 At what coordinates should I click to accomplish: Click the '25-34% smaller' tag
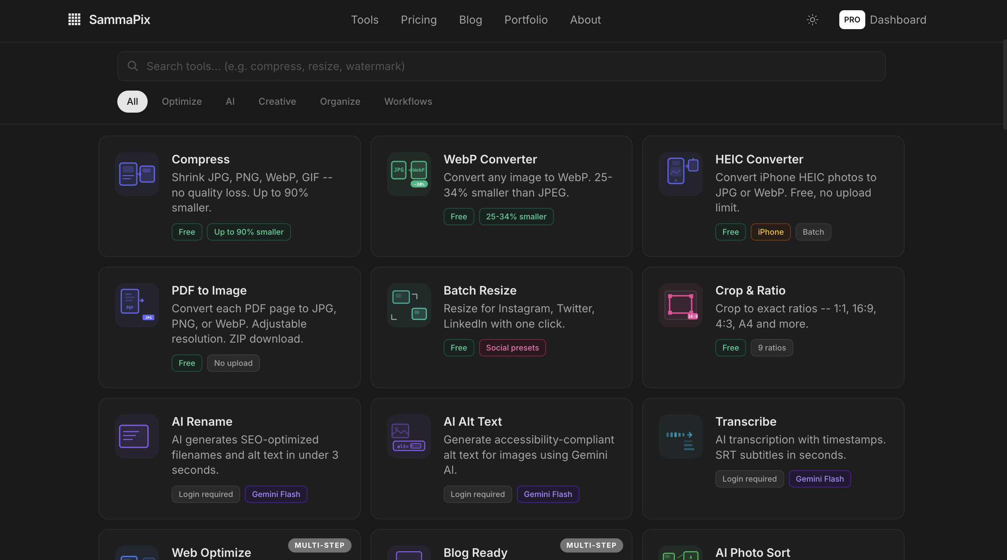[x=516, y=217]
